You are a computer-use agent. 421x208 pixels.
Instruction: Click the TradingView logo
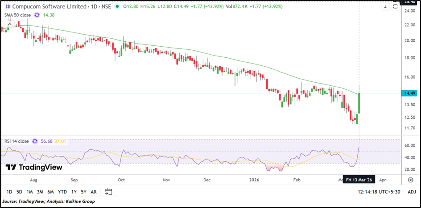tap(34, 168)
